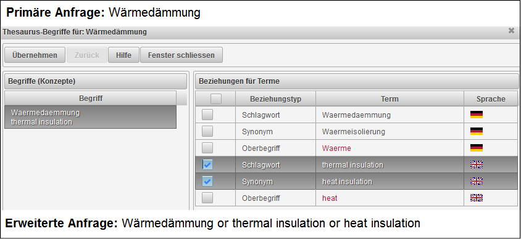Viewport: 521px width, 239px height.
Task: Click the UK flag for heat insulation
Action: [476, 181]
